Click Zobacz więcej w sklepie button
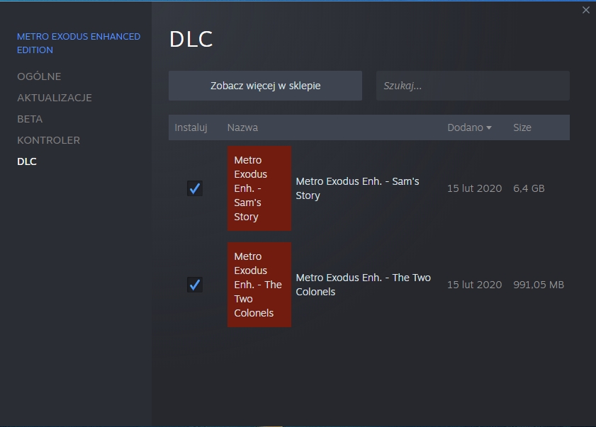This screenshot has width=596, height=427. tap(265, 86)
